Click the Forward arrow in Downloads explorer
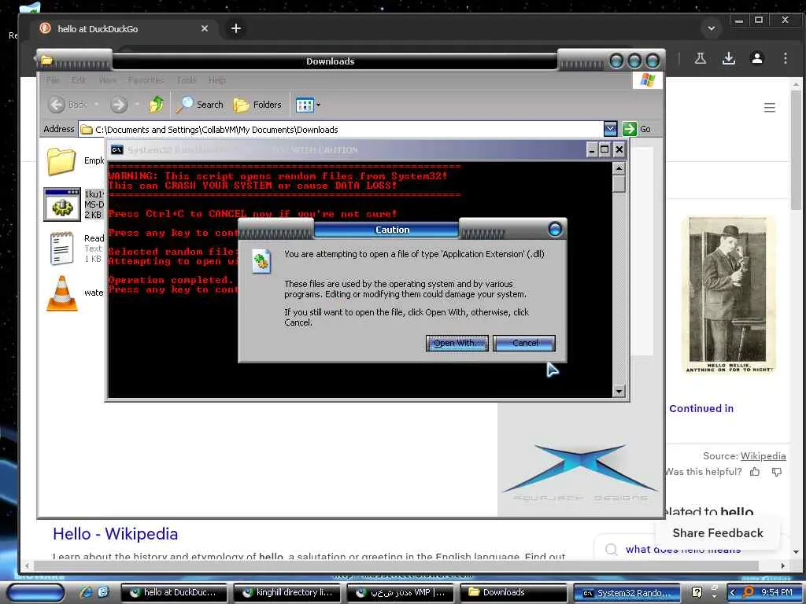This screenshot has width=806, height=604. pyautogui.click(x=118, y=105)
